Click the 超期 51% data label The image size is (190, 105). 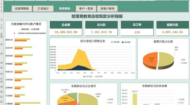tap(176, 49)
